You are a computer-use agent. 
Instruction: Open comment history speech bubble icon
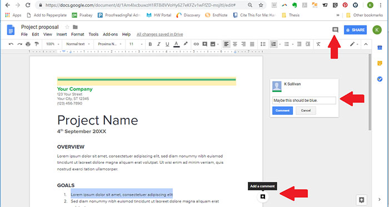click(335, 30)
